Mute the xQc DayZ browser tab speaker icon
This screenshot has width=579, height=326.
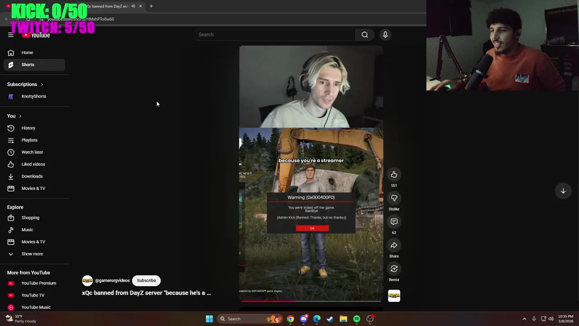tap(133, 6)
